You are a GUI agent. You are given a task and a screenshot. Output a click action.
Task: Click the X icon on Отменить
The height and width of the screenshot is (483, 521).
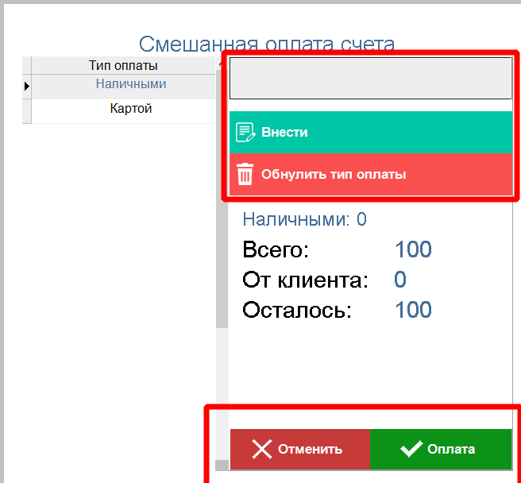coord(261,450)
